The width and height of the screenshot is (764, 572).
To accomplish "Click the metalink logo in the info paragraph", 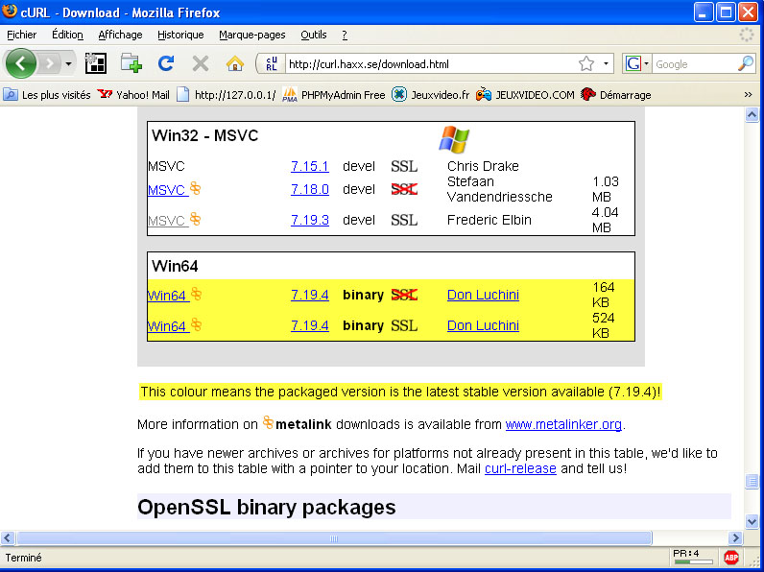I will click(268, 422).
